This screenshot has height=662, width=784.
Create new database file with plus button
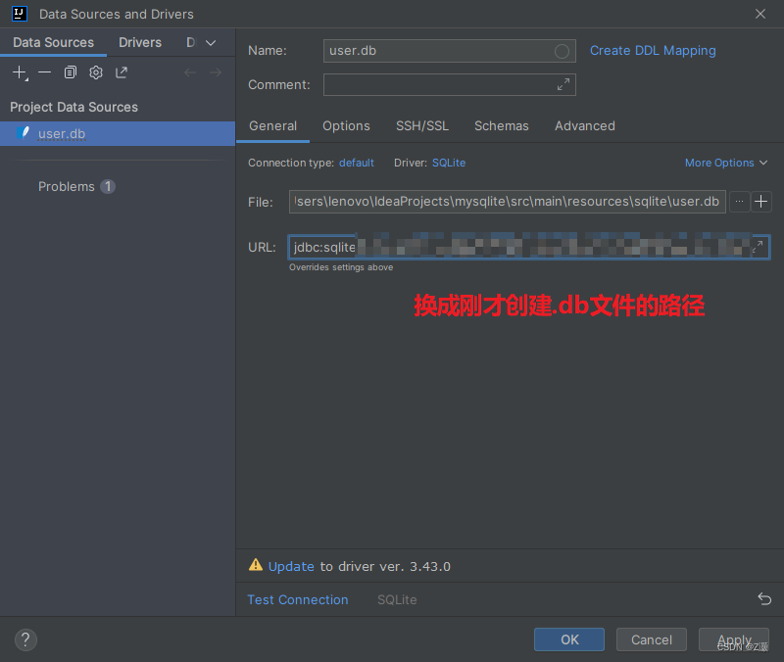tap(761, 202)
